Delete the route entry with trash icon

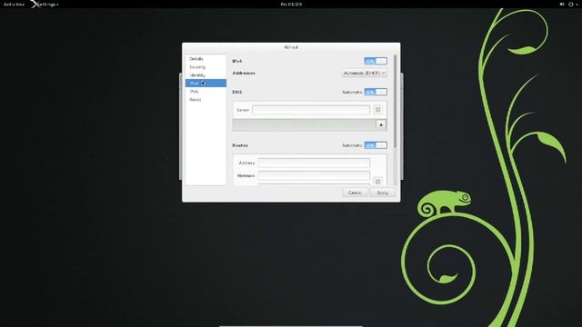coord(378,182)
